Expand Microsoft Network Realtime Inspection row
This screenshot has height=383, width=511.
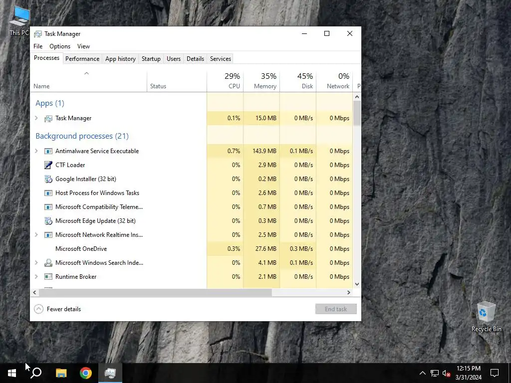coord(36,235)
